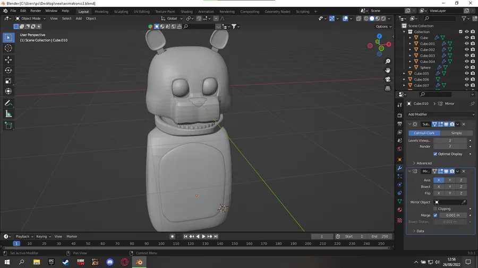Open the Physics properties tab

pyautogui.click(x=399, y=184)
